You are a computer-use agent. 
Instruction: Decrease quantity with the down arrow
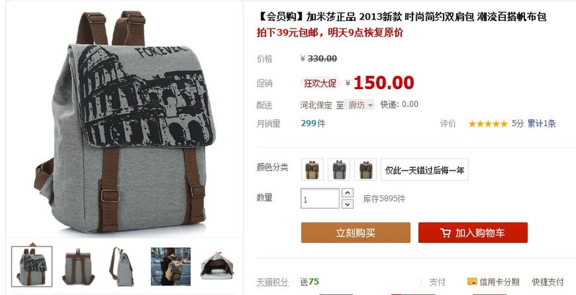347,204
